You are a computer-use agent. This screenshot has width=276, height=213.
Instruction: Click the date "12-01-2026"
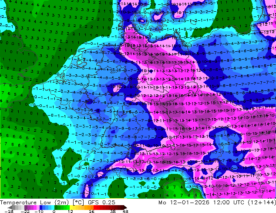click(x=189, y=203)
